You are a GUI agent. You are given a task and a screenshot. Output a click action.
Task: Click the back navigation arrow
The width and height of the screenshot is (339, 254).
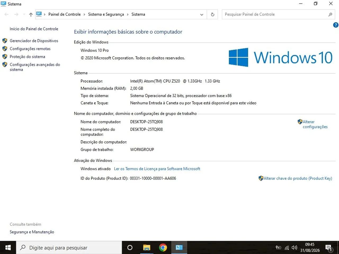pyautogui.click(x=7, y=15)
